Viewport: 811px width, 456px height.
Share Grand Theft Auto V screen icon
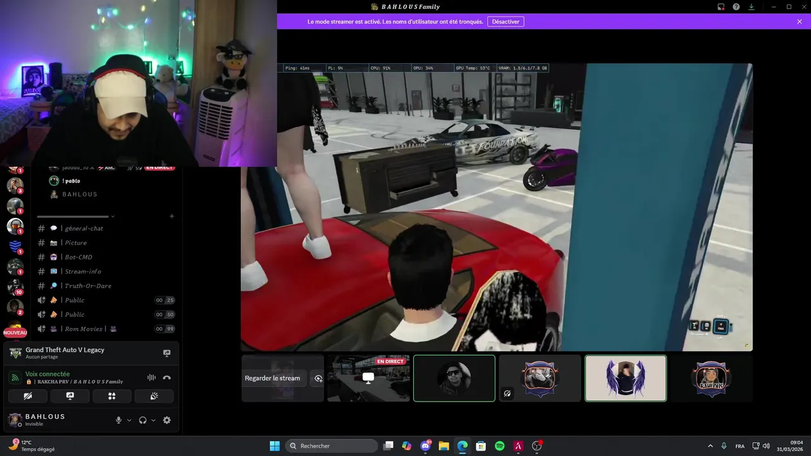(x=167, y=353)
